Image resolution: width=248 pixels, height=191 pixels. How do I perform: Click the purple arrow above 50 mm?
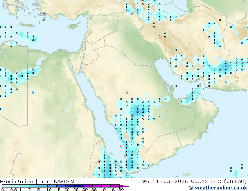(124, 186)
